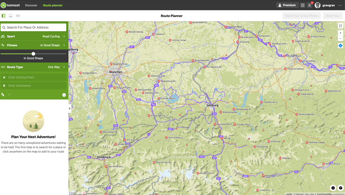
Task: Click the plus create icon in header
Action: click(303, 5)
